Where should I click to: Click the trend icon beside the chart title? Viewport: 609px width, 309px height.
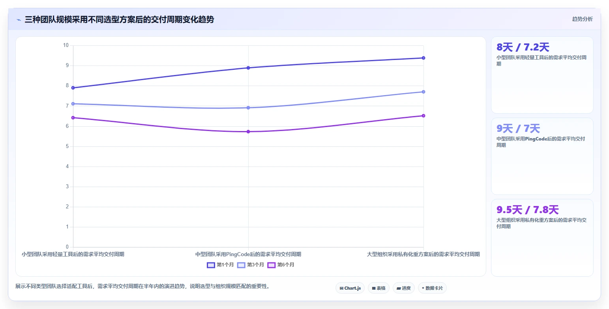click(19, 20)
